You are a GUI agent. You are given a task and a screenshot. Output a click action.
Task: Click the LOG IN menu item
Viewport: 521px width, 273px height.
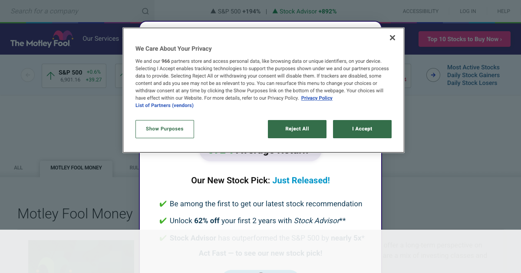(x=468, y=11)
